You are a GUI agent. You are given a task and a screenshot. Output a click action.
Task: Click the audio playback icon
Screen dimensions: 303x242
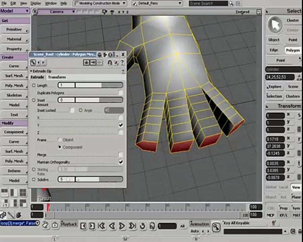pos(153,226)
